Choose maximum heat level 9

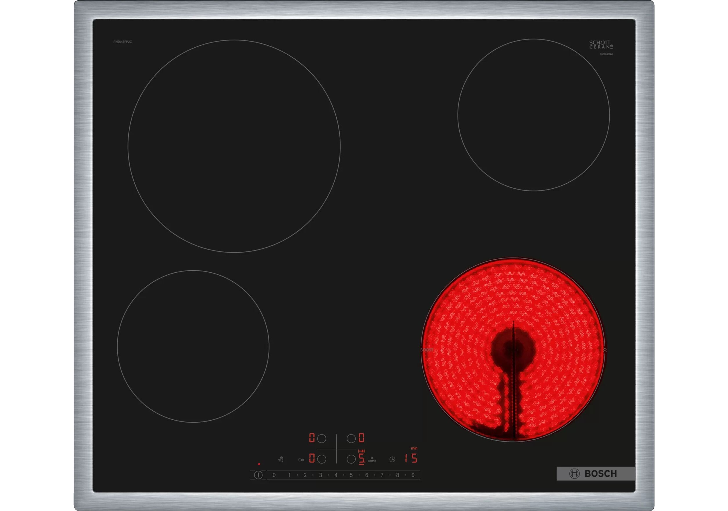(x=413, y=475)
